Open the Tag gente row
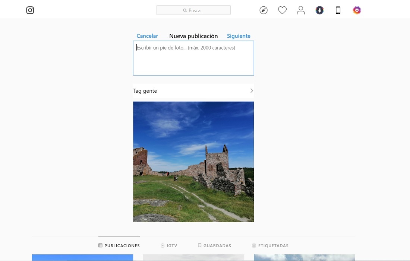 [186, 91]
